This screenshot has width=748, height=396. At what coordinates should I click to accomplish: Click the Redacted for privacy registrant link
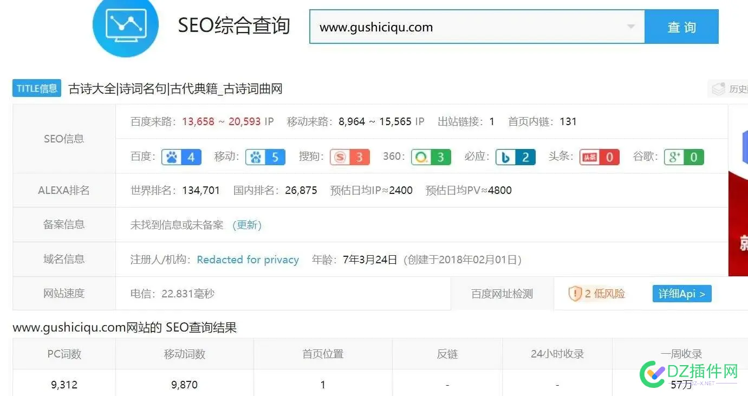[x=248, y=259]
